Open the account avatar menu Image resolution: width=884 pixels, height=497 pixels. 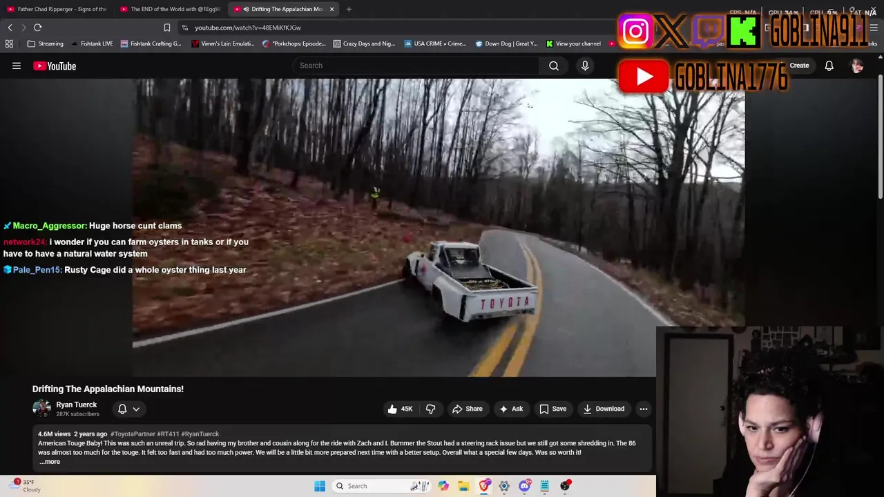click(857, 66)
